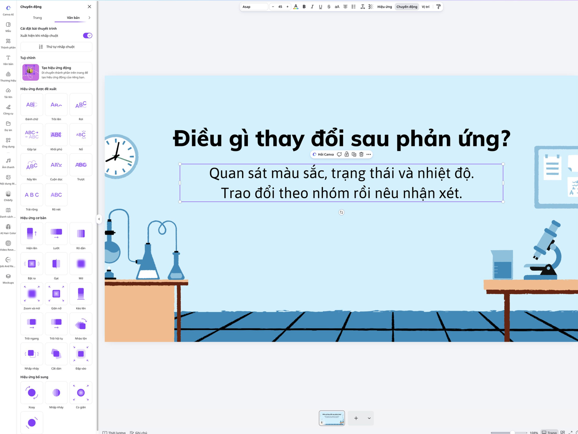The width and height of the screenshot is (578, 434).
Task: Toggle strikethrough text formatting
Action: point(329,7)
